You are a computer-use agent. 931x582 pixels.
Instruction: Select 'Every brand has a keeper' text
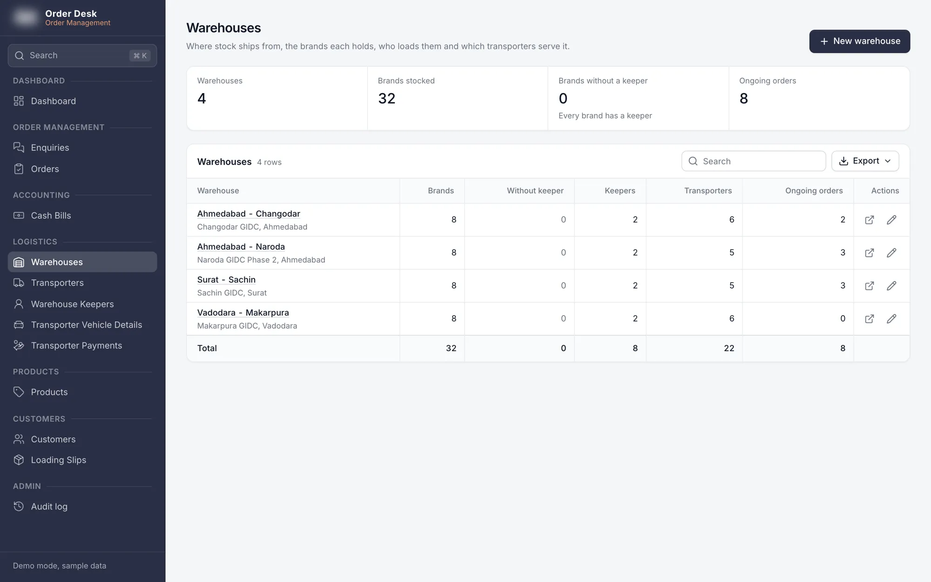point(605,116)
